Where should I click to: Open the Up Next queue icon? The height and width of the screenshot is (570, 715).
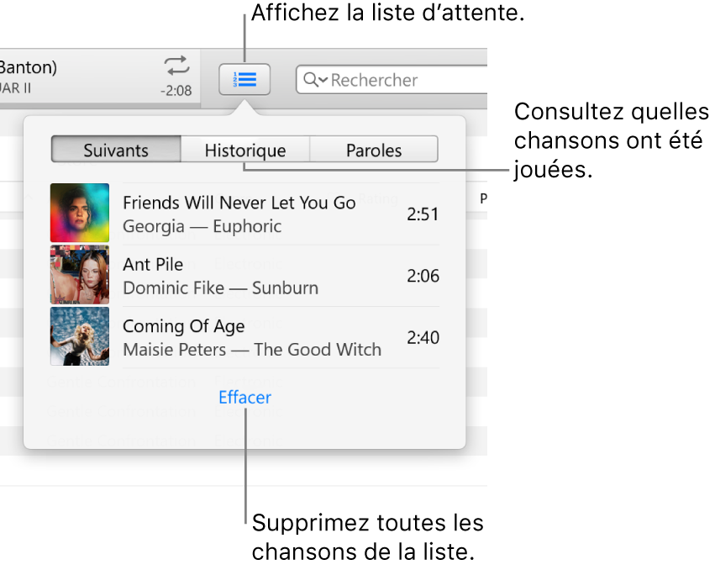(x=244, y=79)
